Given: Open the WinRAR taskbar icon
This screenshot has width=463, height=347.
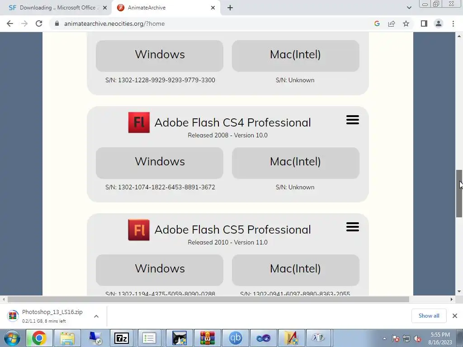Looking at the screenshot, I should [x=207, y=338].
